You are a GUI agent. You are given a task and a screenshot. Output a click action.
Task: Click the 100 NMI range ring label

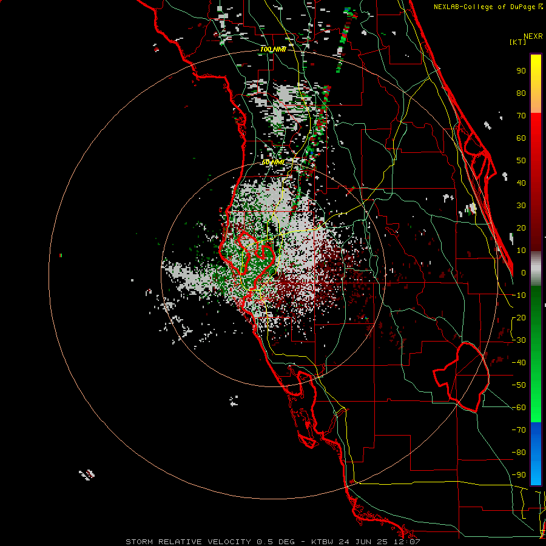[273, 50]
